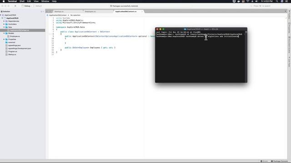Open the Apple menu
The width and height of the screenshot is (291, 163).
click(x=4, y=1)
